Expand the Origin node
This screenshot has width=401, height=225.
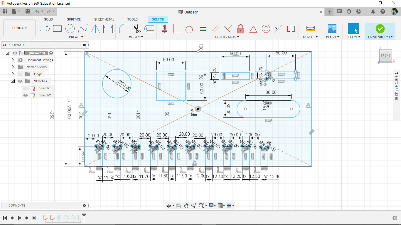tap(13, 74)
